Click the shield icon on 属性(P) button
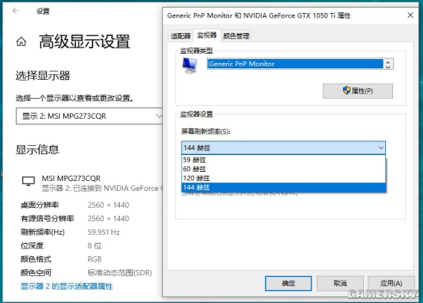 (x=346, y=91)
